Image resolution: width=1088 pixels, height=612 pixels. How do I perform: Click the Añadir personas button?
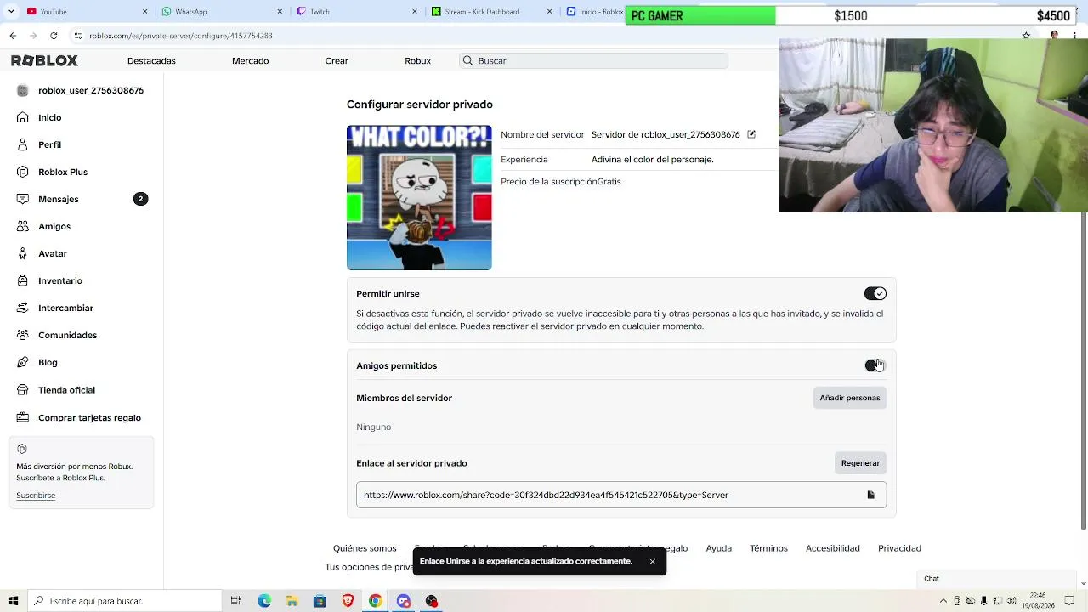(x=850, y=398)
